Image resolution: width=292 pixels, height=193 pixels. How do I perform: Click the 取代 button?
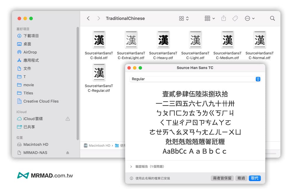255,178
